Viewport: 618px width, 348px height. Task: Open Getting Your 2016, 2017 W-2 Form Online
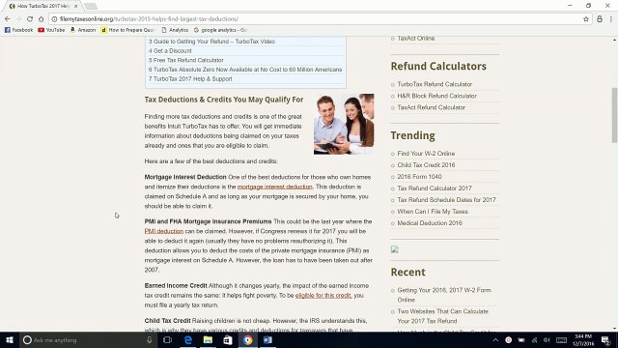[x=444, y=295]
